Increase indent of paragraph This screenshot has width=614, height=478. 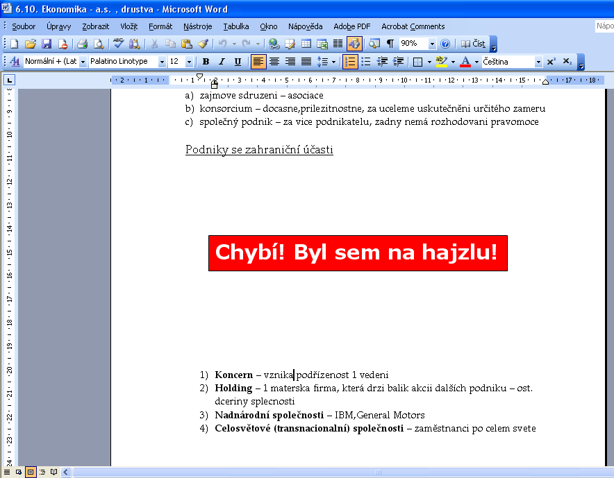tap(398, 62)
